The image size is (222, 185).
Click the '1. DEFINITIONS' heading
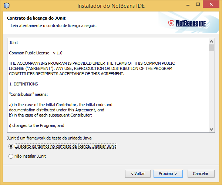point(24,84)
